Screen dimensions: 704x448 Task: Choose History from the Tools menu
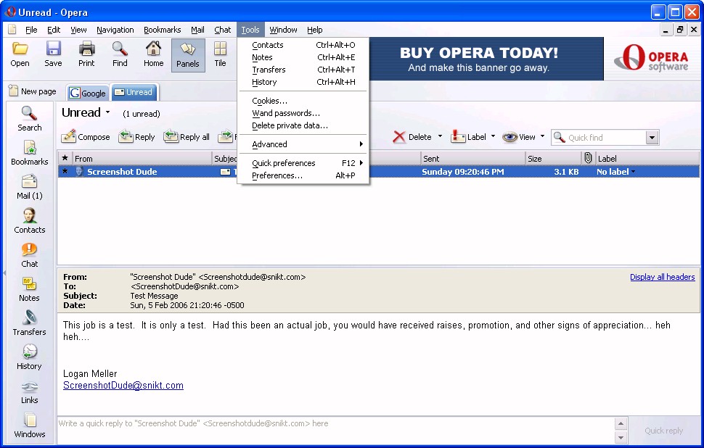(x=303, y=82)
